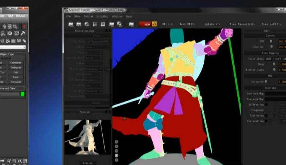Select the Space Warps wavy icon in 3ds Max
Viewport: 286px width, 165px height.
[x=19, y=41]
